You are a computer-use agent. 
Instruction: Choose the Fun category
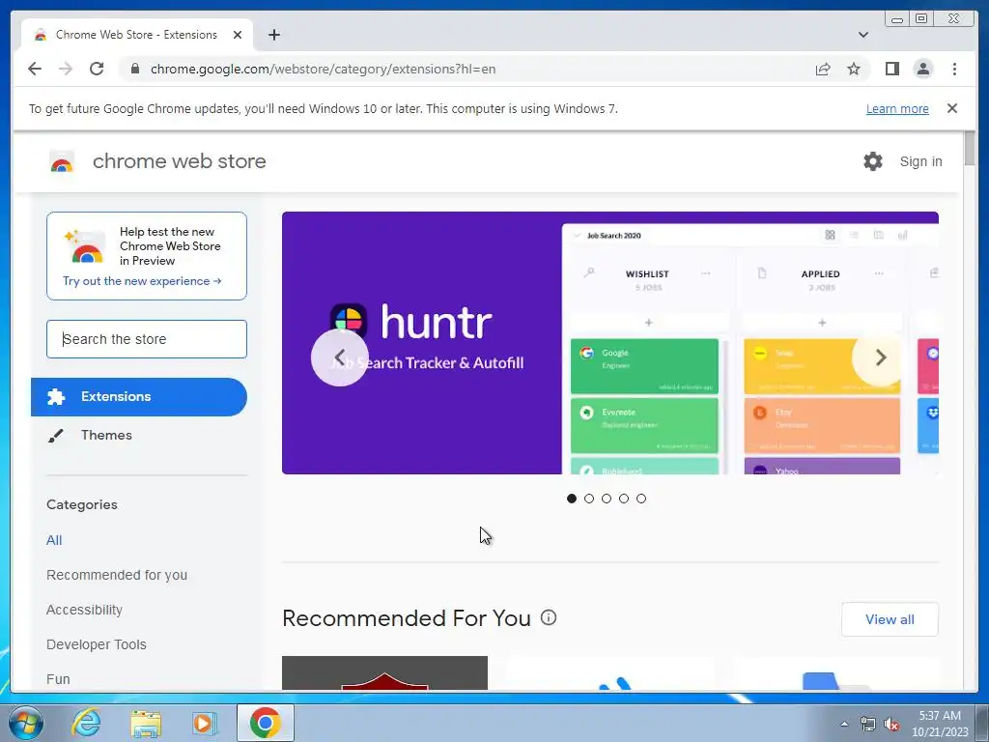[x=58, y=679]
